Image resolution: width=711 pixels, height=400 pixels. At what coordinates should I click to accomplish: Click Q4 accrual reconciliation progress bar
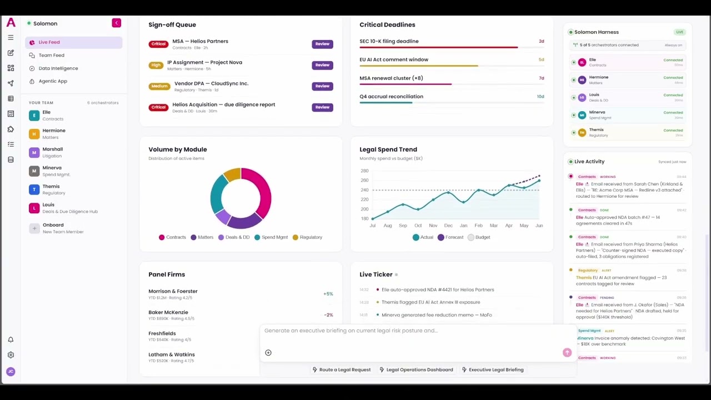coord(452,103)
